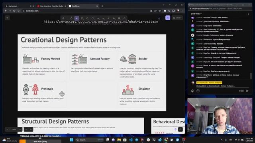Open the browser extensions puzzle icon
This screenshot has width=255, height=143.
coord(165,11)
